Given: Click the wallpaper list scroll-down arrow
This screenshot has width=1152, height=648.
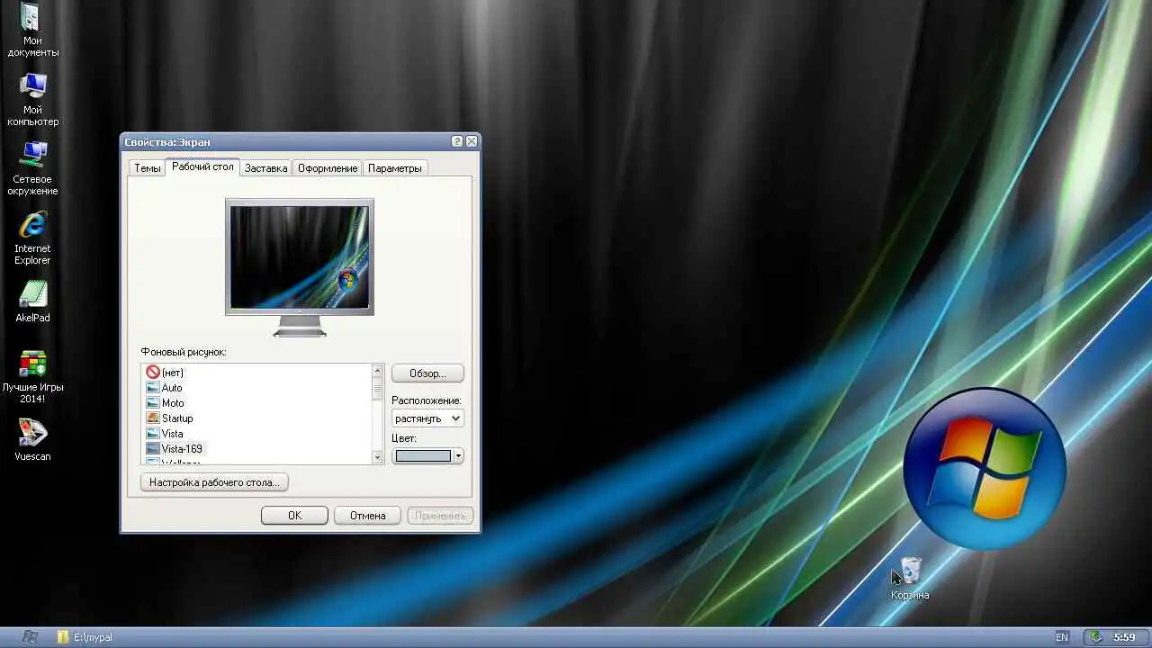Looking at the screenshot, I should (377, 457).
